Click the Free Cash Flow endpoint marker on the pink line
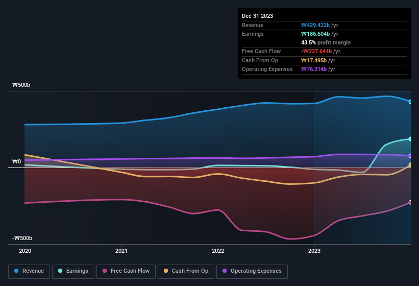419x286 pixels. (410, 202)
